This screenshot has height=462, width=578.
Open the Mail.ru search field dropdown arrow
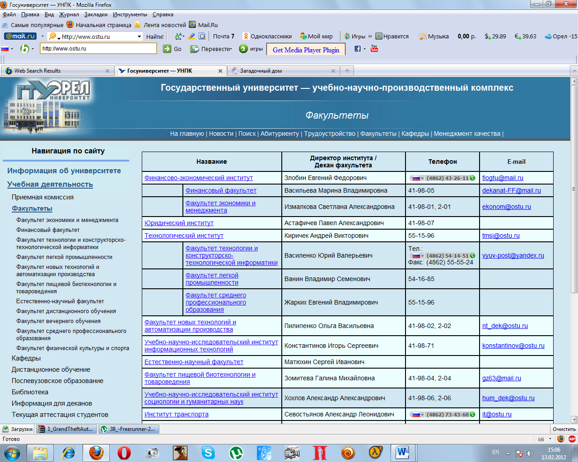pyautogui.click(x=140, y=37)
